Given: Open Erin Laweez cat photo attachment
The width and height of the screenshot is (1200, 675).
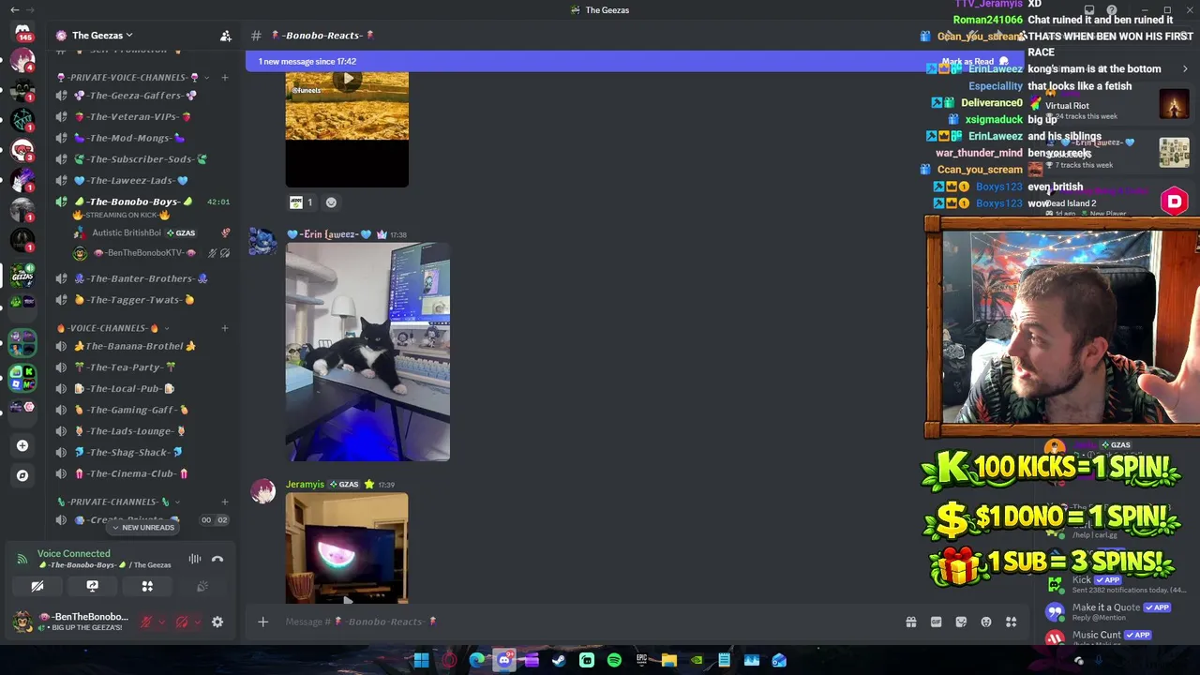Looking at the screenshot, I should (x=367, y=352).
